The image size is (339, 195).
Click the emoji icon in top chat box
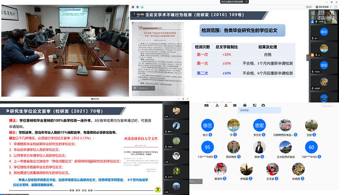[135, 88]
